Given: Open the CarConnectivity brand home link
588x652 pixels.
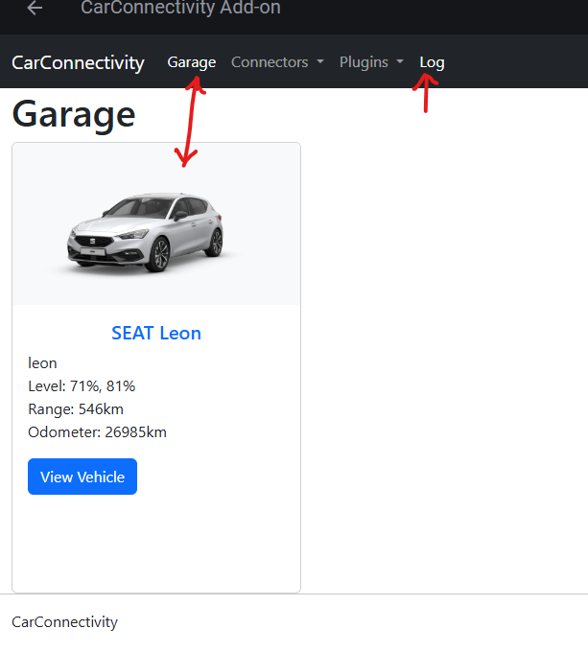Looking at the screenshot, I should 78,62.
